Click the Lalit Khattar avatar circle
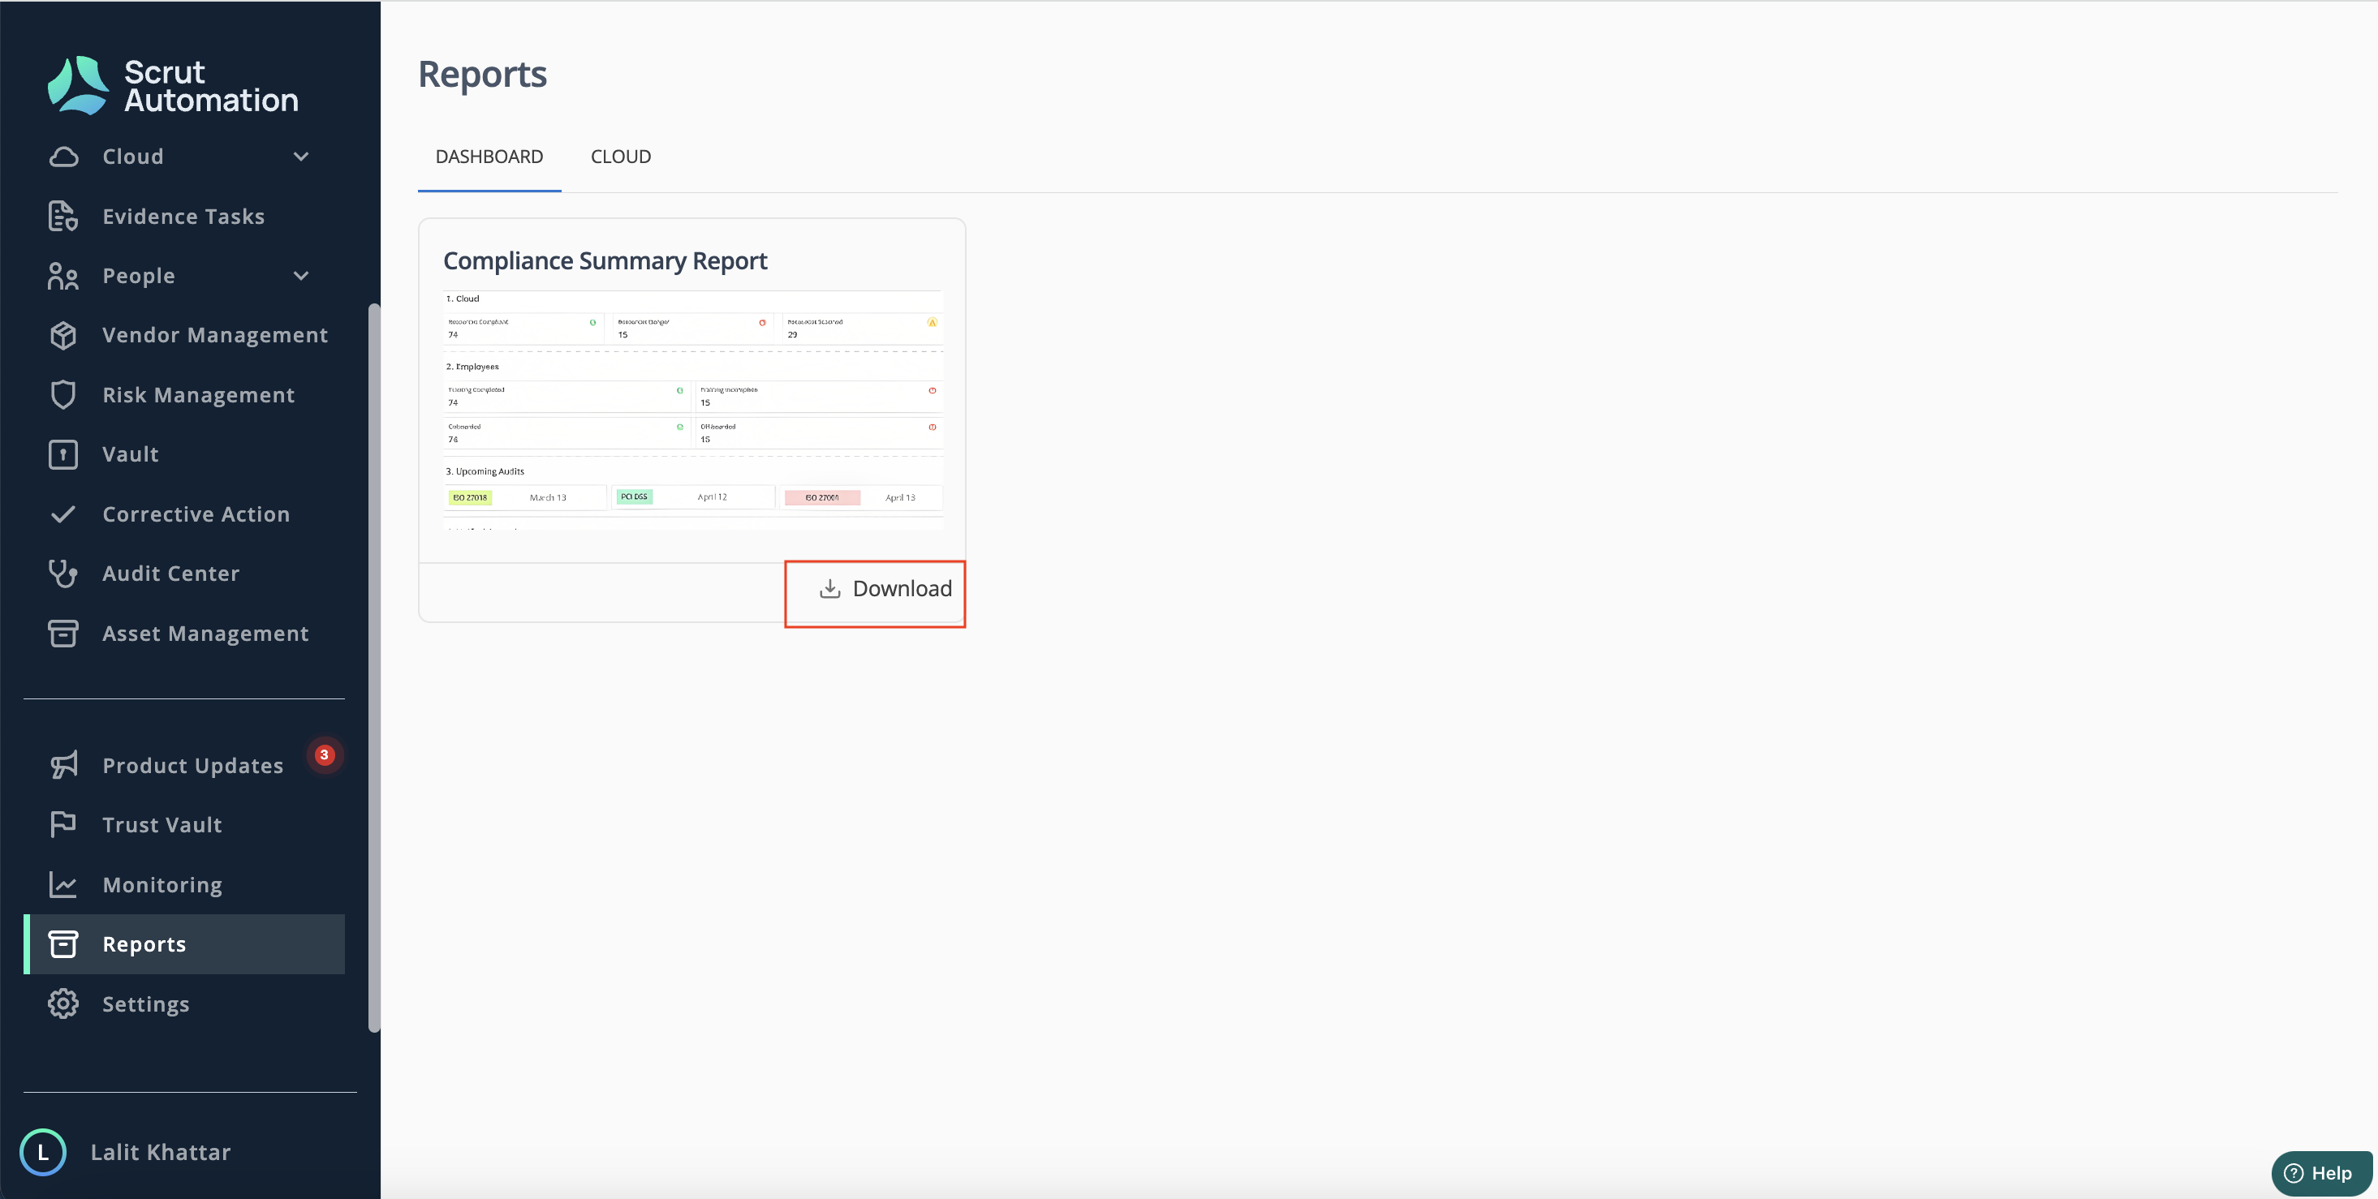The width and height of the screenshot is (2378, 1199). (x=42, y=1152)
